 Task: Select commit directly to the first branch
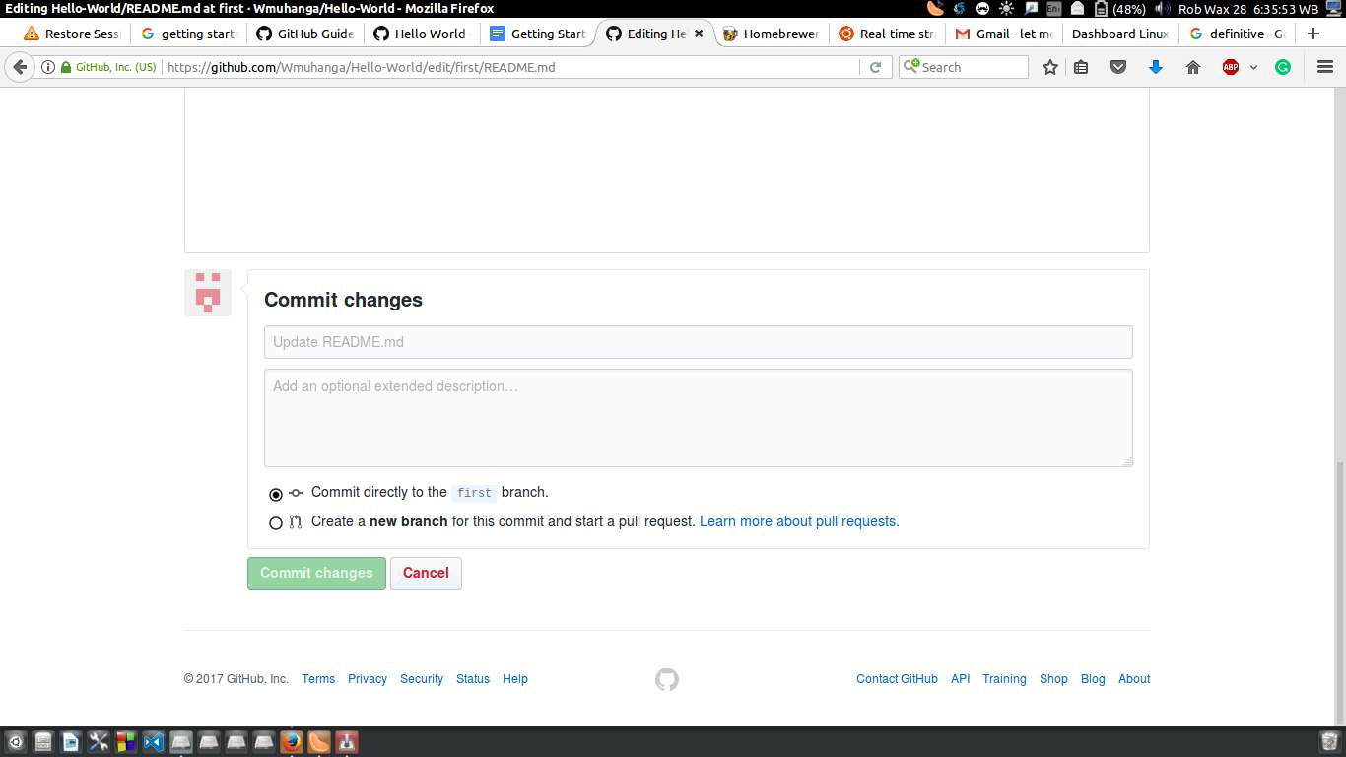tap(276, 494)
